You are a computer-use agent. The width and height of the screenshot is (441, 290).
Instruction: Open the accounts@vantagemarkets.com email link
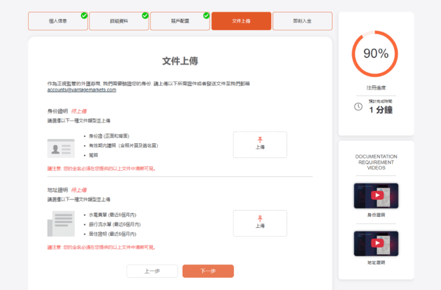pyautogui.click(x=82, y=90)
